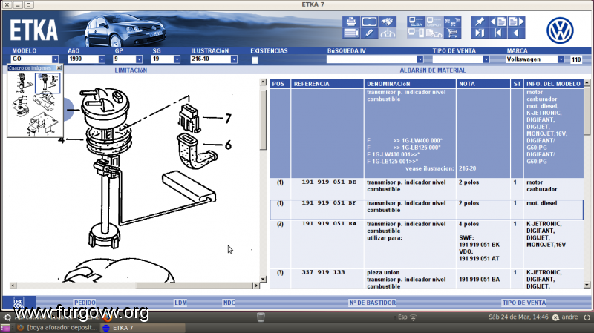Screen dimensions: 594x333
Task: Click part number 7 in diagram
Action: (228, 119)
